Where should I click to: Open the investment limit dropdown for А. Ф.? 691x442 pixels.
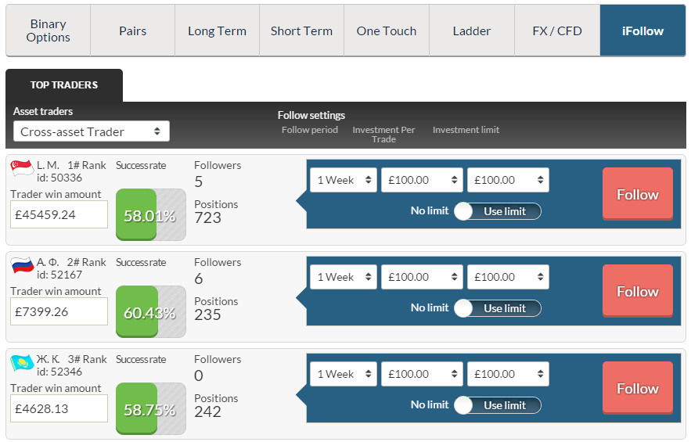point(508,277)
